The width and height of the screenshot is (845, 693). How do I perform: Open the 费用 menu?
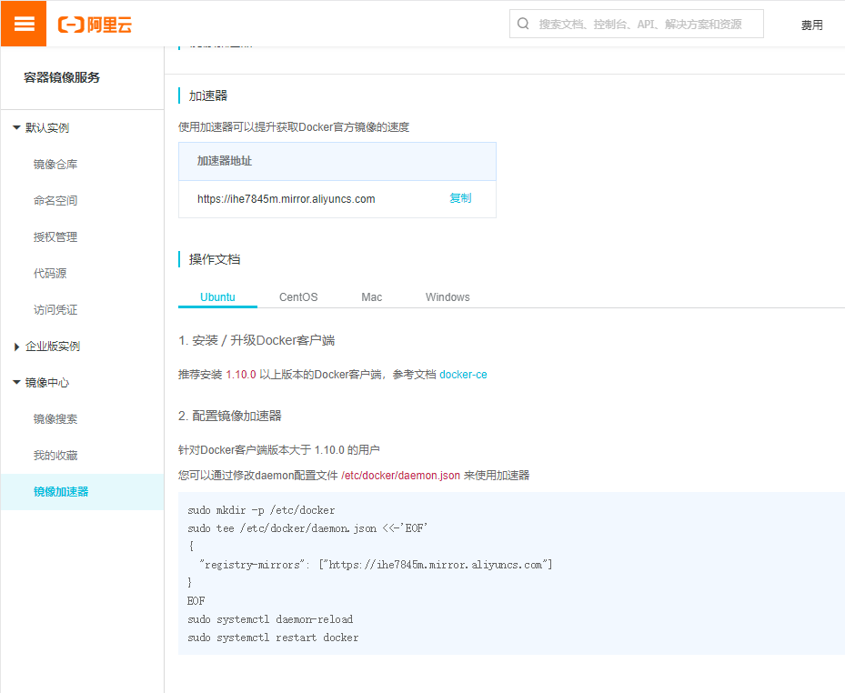(x=811, y=25)
